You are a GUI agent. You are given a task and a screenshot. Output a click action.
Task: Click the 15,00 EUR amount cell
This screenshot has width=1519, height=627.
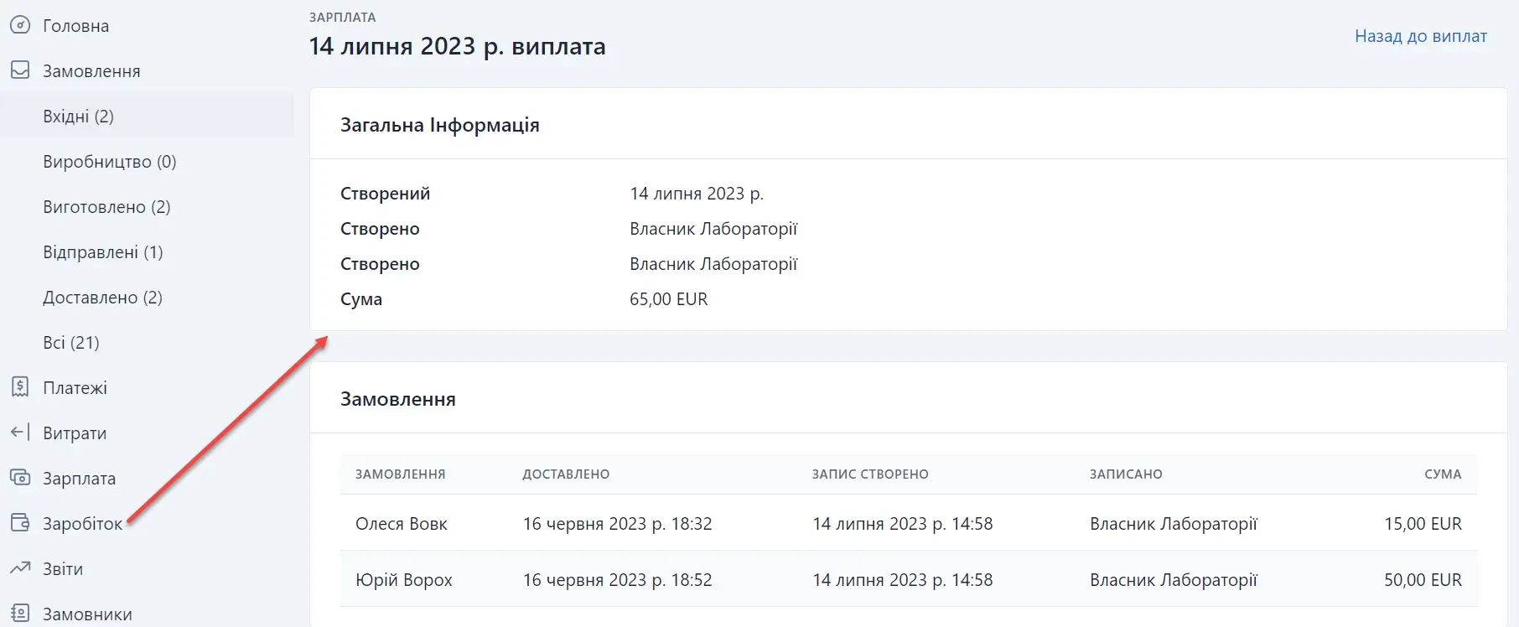pos(1423,524)
